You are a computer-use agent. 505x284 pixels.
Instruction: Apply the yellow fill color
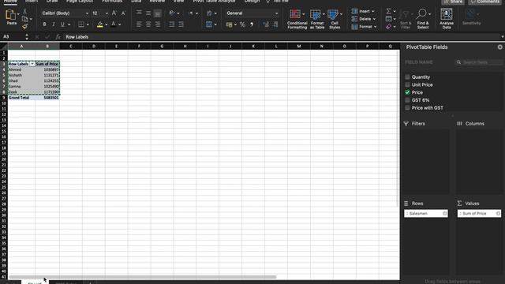[100, 24]
